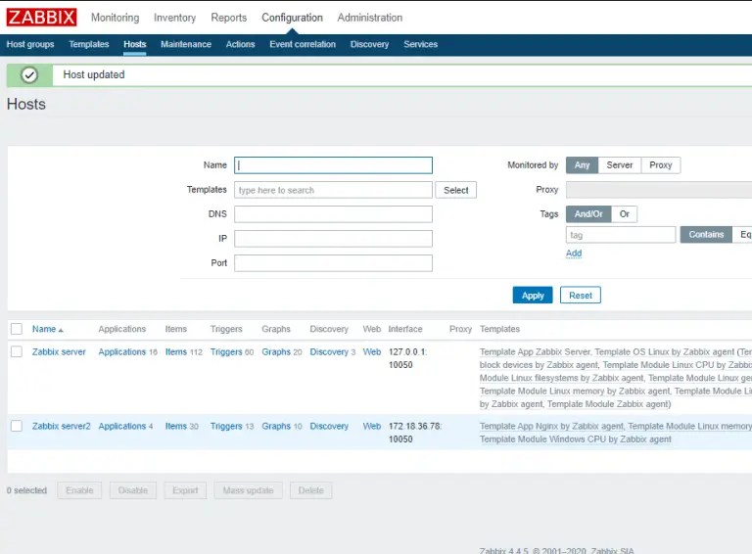The width and height of the screenshot is (752, 554).
Task: Go to Services submenu
Action: coord(421,44)
